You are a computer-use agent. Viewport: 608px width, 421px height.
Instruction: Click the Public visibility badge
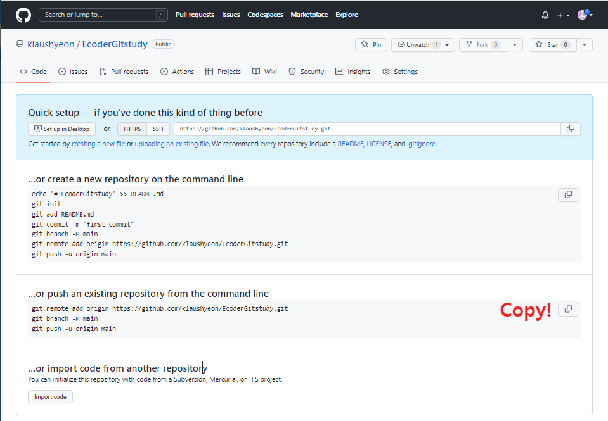[163, 44]
